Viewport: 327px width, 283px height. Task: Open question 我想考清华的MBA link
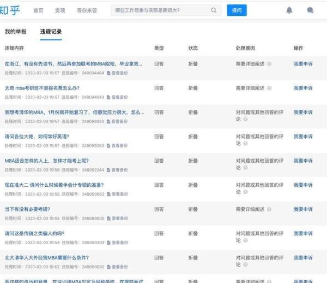coord(74,112)
